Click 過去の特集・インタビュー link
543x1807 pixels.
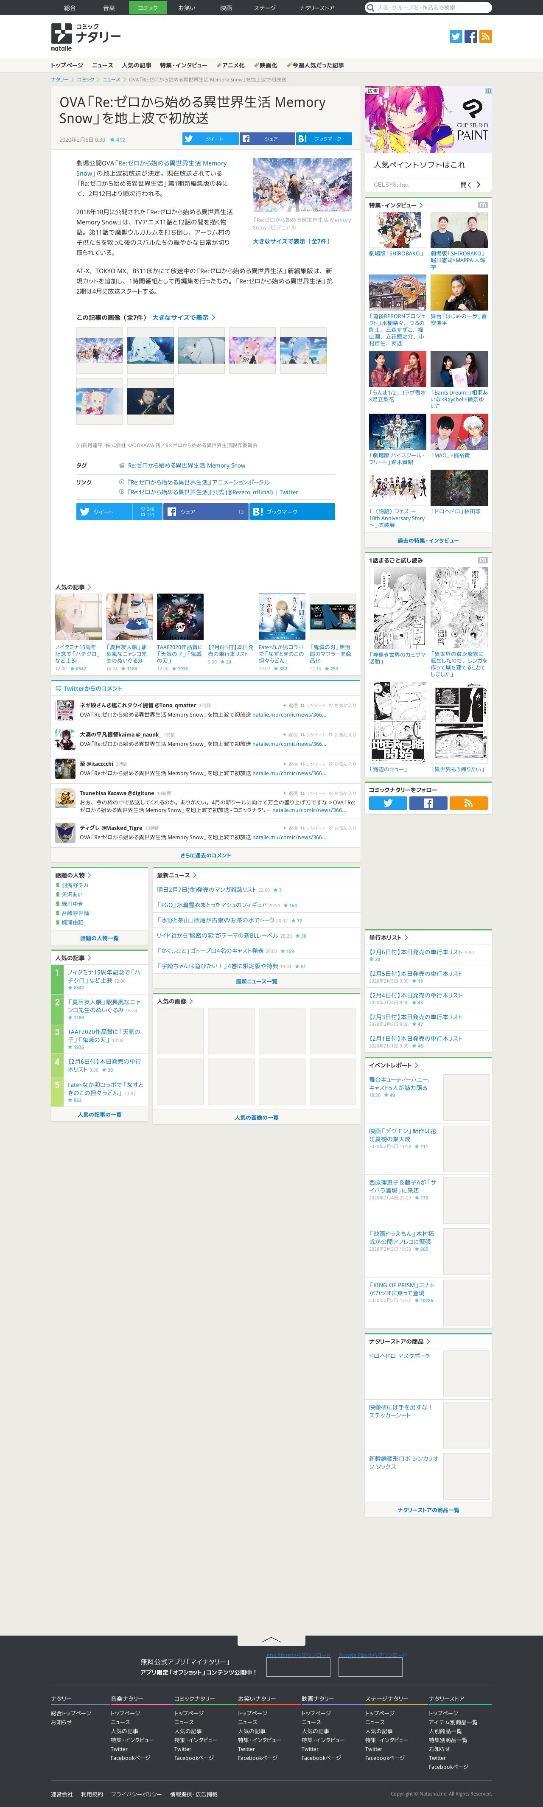428,541
